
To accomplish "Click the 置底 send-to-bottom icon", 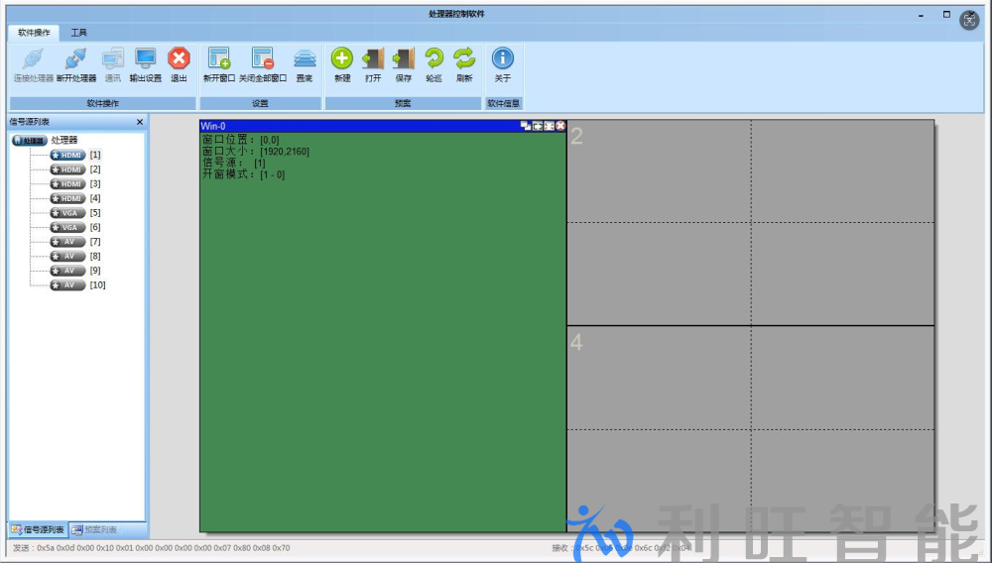I will click(x=305, y=59).
